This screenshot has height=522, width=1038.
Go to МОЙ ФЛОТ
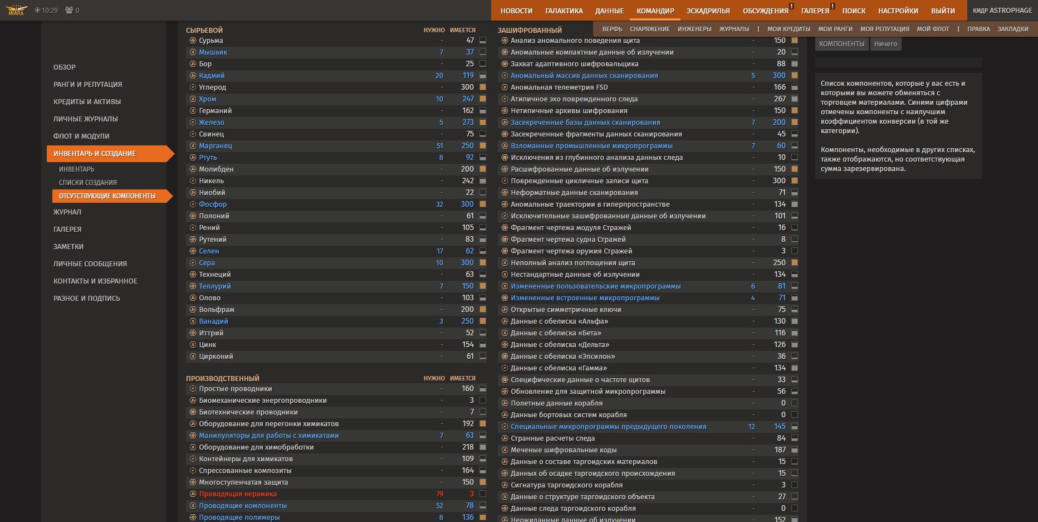(x=933, y=29)
